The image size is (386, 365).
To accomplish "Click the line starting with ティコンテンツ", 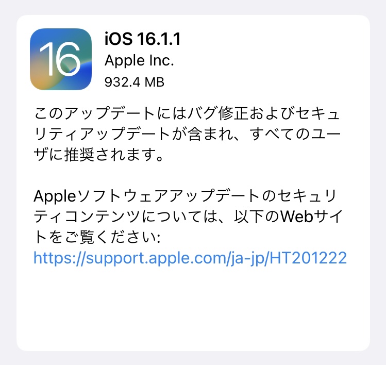I will pos(188,217).
